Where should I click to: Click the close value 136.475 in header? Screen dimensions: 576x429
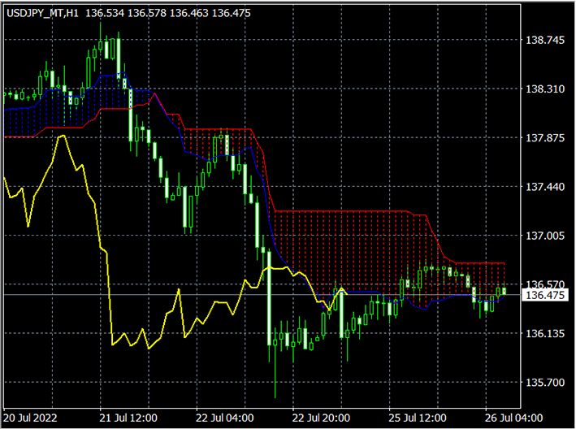tap(232, 13)
